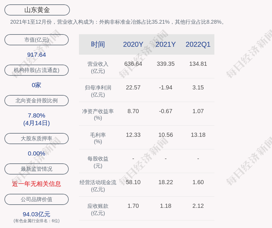Select the 北向资金持股比例 pill

pyautogui.click(x=37, y=101)
